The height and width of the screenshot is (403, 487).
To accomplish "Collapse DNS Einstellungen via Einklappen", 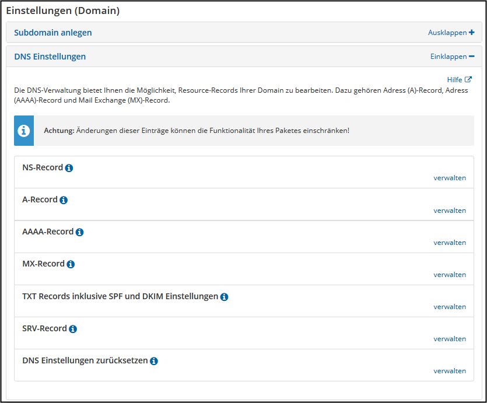I will click(x=452, y=57).
